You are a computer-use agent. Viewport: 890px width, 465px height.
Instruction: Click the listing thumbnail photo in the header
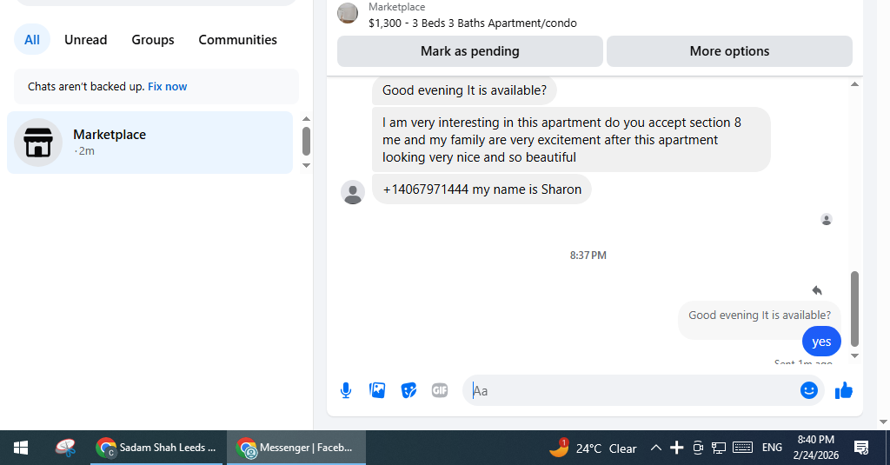348,14
